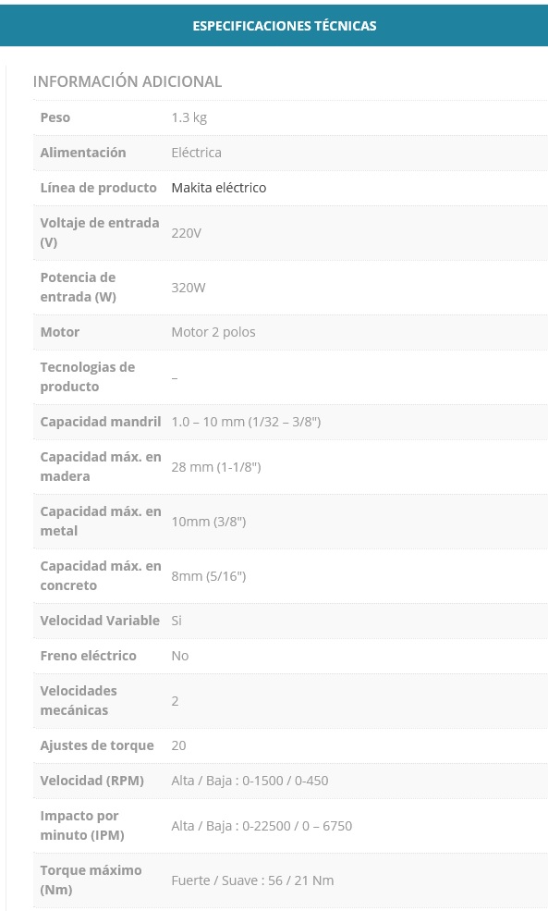548x911 pixels.
Task: Click the 220V input voltage value
Action: [186, 233]
